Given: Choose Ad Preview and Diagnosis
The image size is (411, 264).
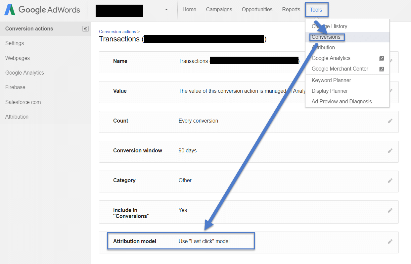Looking at the screenshot, I should [342, 101].
